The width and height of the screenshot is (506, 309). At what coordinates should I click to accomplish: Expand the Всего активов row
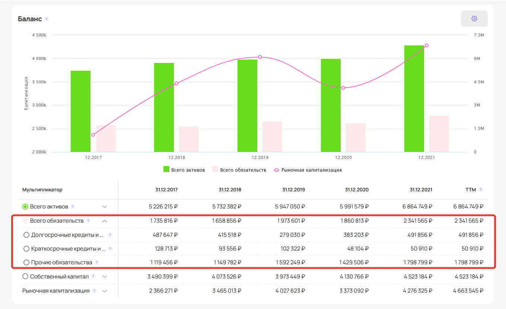pos(105,207)
